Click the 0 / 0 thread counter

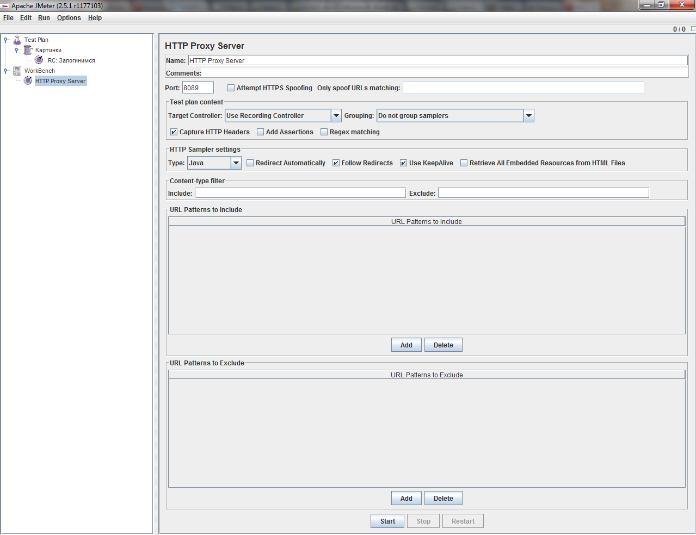pos(679,29)
